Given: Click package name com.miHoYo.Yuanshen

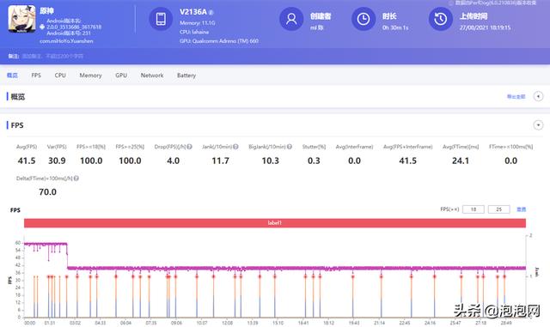Looking at the screenshot, I should tap(66, 41).
